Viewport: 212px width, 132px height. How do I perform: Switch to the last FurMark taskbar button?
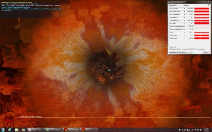tap(90, 130)
